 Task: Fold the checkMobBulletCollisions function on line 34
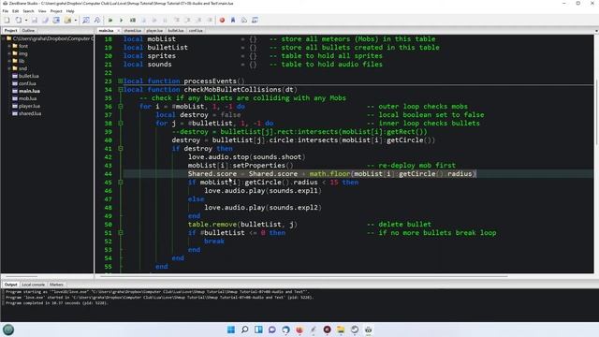pos(121,90)
